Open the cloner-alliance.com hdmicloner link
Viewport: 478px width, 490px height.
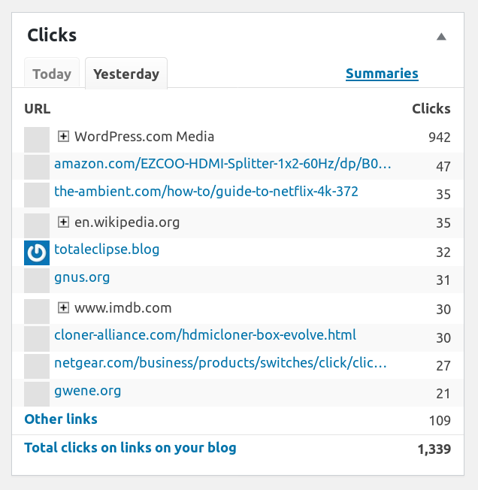[x=205, y=335]
